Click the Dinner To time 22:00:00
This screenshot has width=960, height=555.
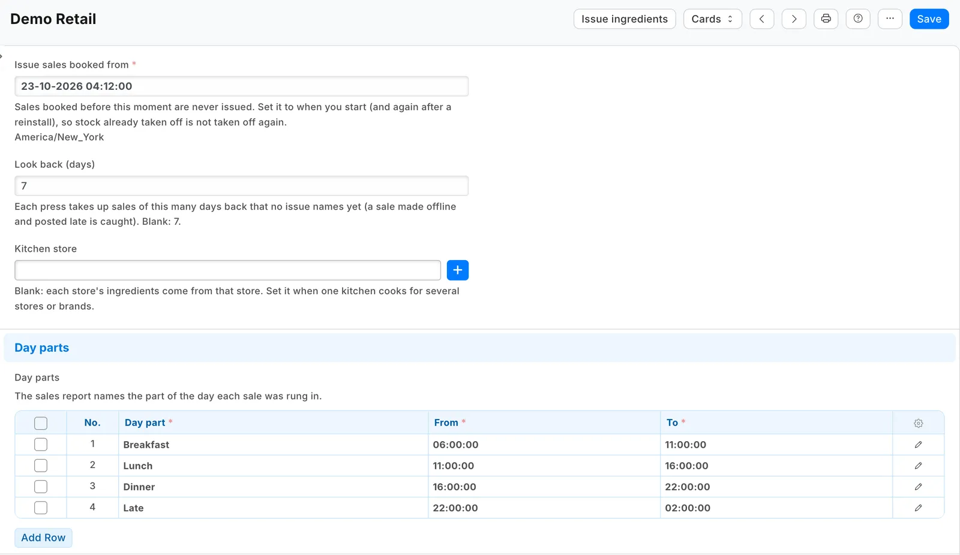tap(776, 487)
